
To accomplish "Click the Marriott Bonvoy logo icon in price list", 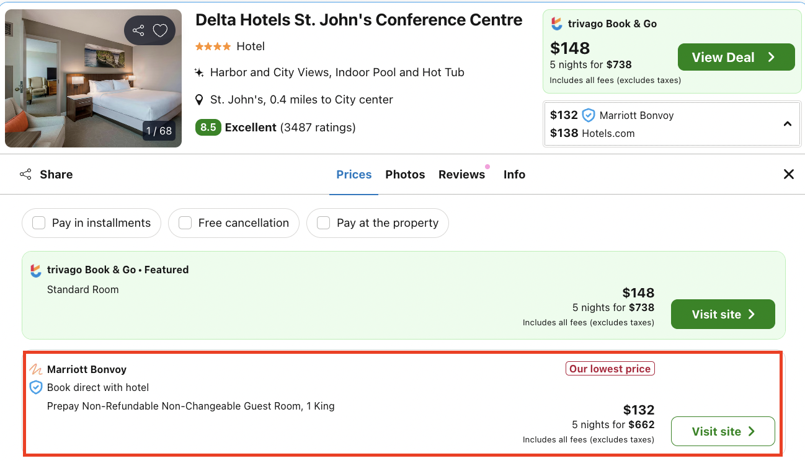I will pos(36,370).
